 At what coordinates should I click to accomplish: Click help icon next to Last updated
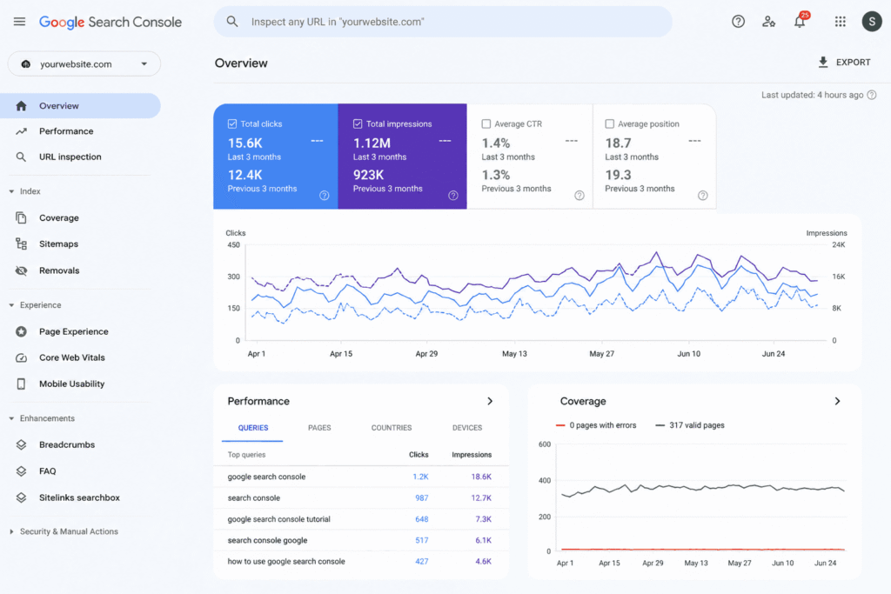coord(872,95)
